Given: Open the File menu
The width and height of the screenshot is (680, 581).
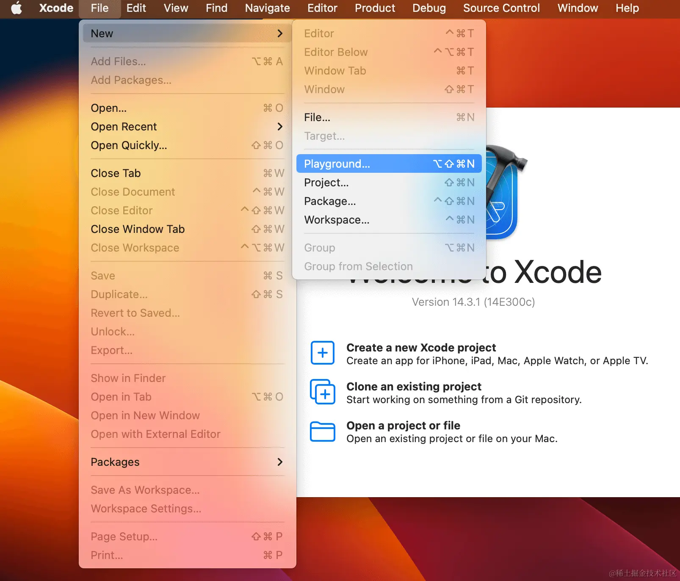Looking at the screenshot, I should [x=100, y=8].
